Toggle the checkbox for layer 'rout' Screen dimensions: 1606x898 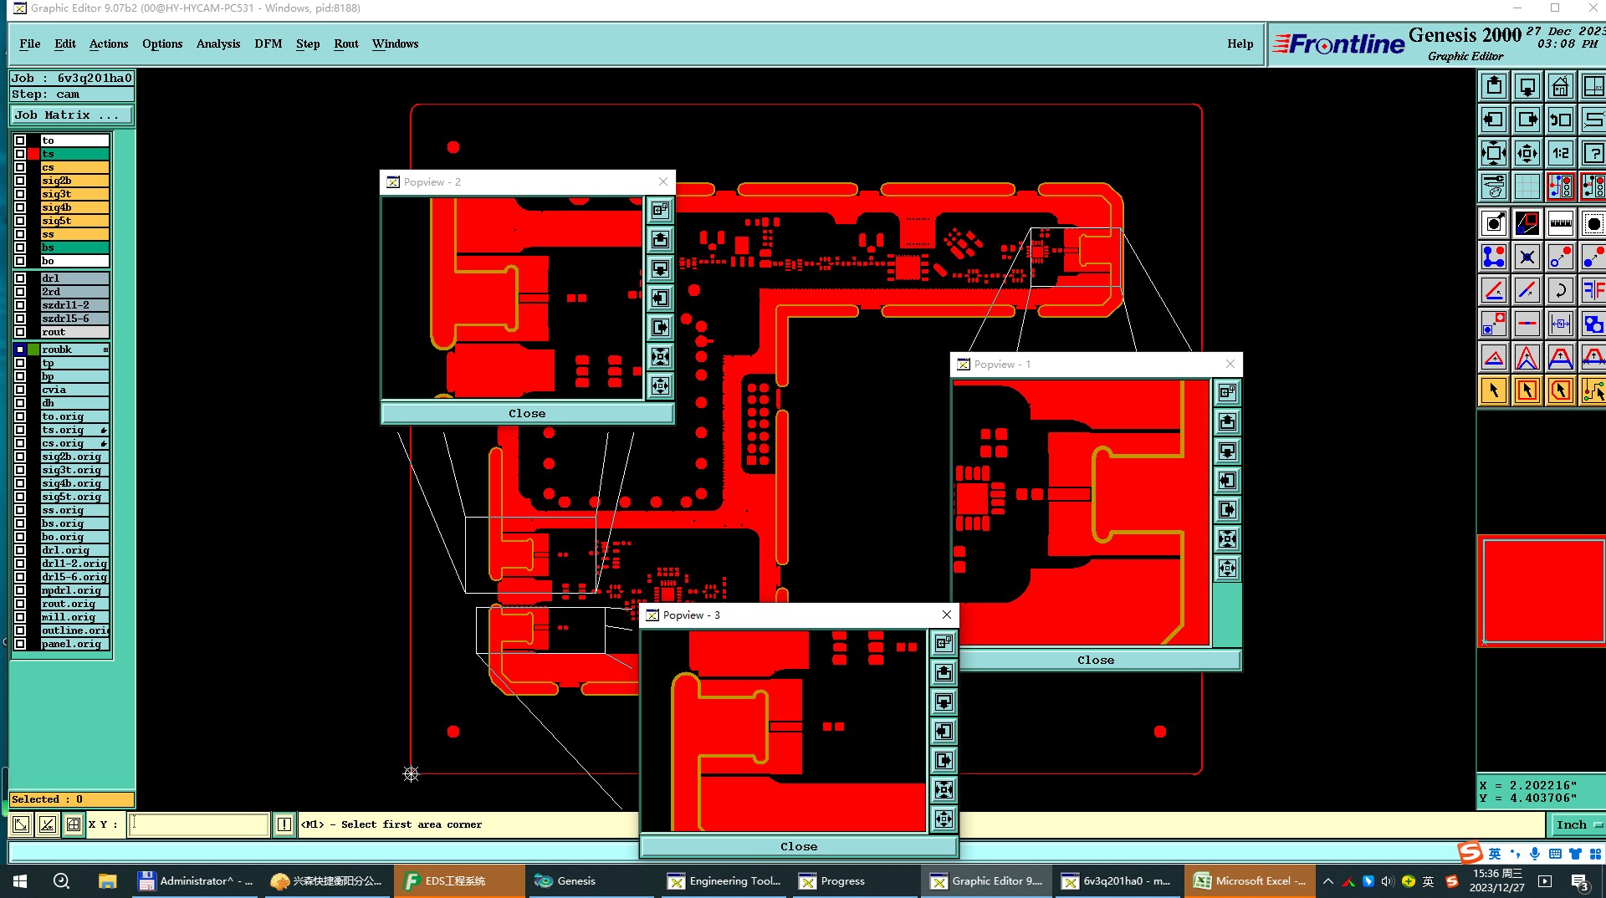coord(20,332)
